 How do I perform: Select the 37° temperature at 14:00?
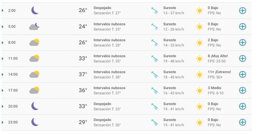click(x=83, y=74)
